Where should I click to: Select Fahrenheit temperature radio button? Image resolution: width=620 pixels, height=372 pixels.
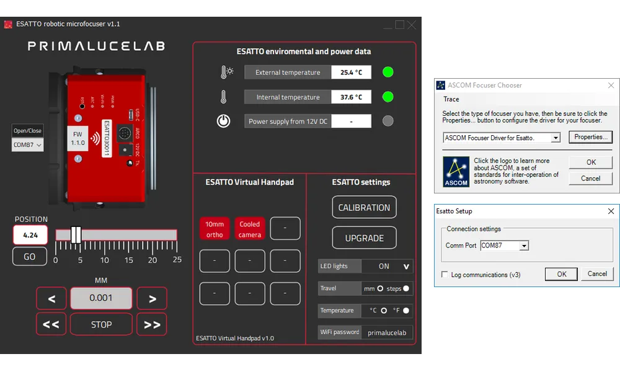(405, 311)
